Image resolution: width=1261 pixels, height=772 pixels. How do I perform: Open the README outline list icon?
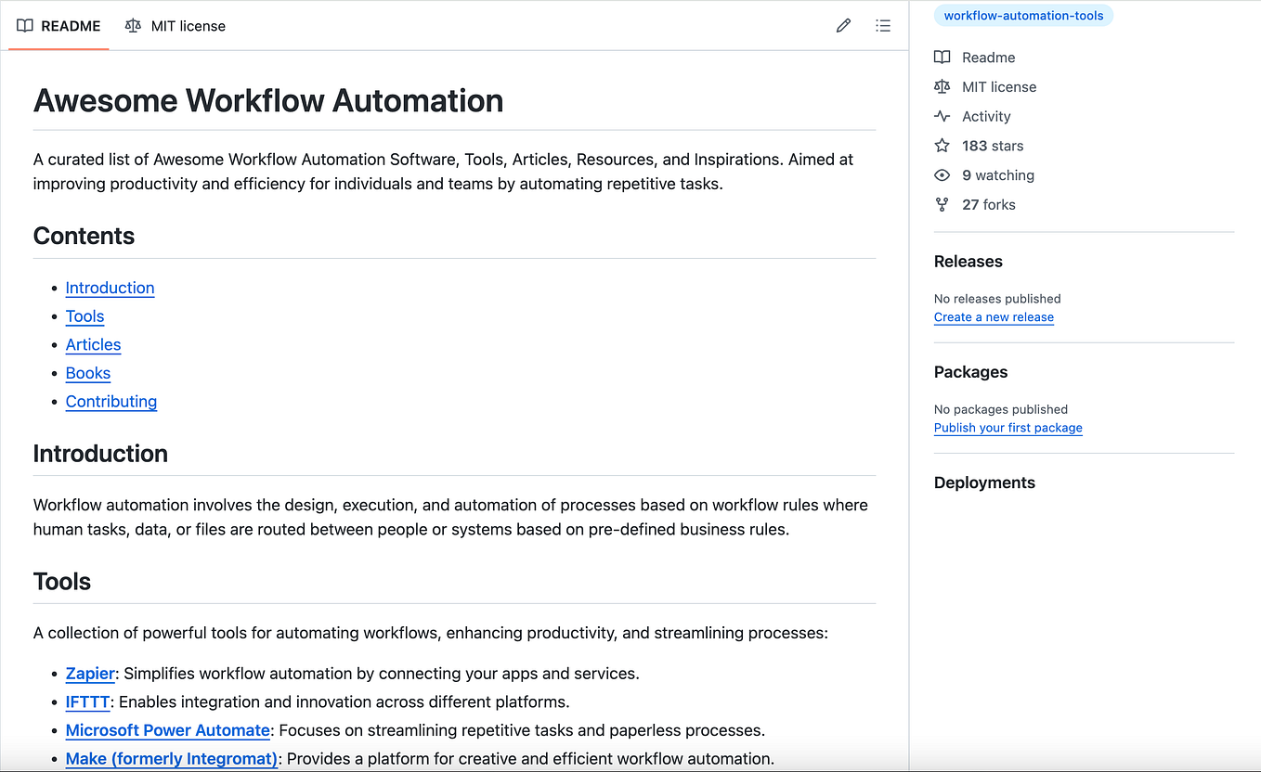[883, 25]
